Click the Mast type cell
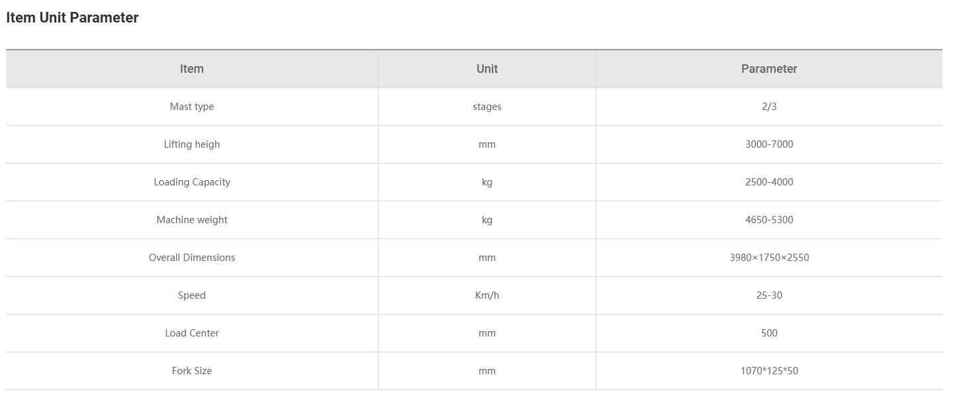963x408 pixels. tap(192, 107)
